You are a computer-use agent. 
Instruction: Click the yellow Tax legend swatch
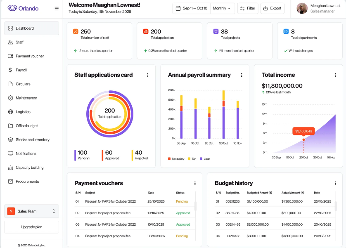tap(189, 159)
